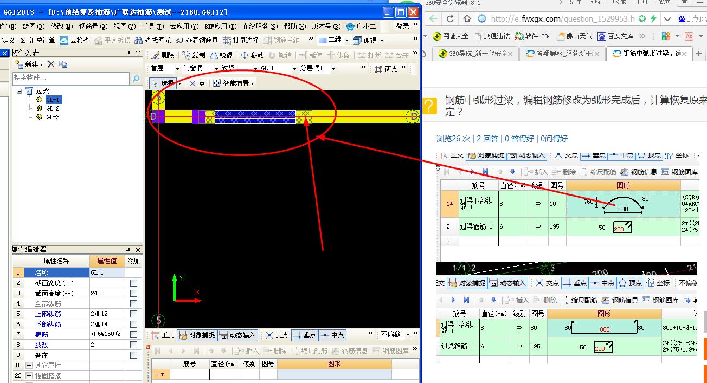Pin the 构件列表 panel
707x383 pixels.
point(128,53)
